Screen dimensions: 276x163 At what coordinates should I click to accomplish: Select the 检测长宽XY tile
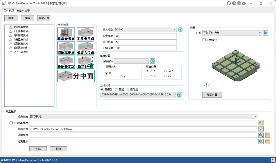pyautogui.click(x=66, y=62)
